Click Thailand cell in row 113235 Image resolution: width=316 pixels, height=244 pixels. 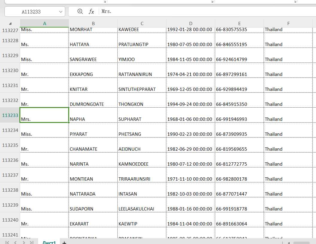point(288,145)
